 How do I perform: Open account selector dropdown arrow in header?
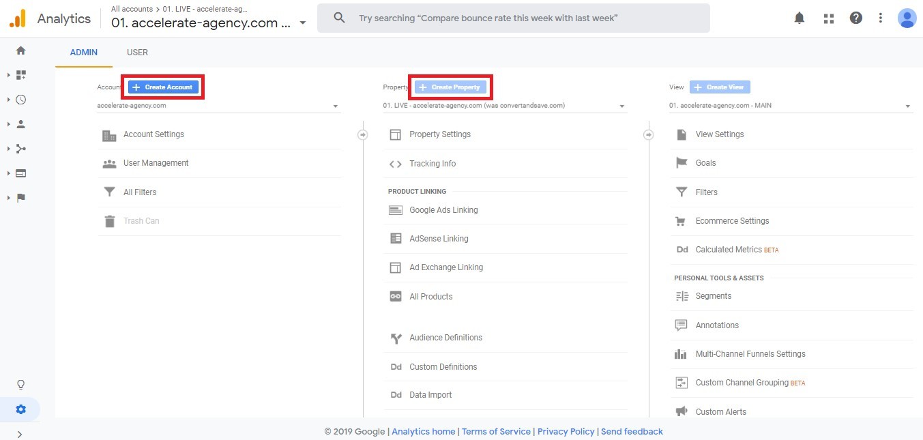pos(303,23)
